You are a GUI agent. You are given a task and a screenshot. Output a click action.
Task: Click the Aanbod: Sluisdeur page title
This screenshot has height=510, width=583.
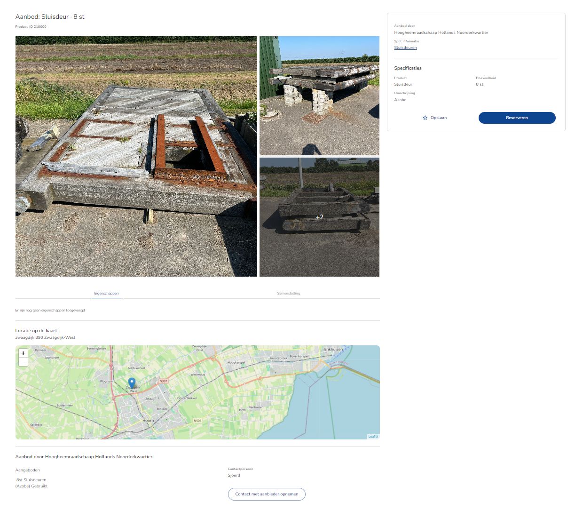tap(50, 16)
